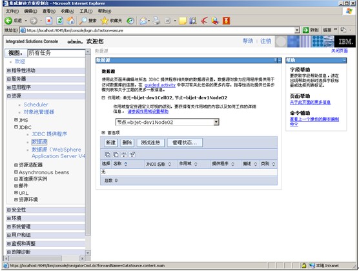Click the Print icon in toolbar
Screen dimensions: 359x271
point(157,21)
